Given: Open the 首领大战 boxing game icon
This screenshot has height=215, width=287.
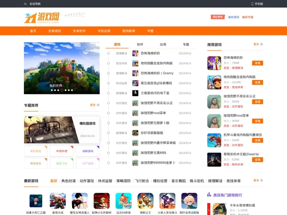Looking at the screenshot, I should point(58,201).
